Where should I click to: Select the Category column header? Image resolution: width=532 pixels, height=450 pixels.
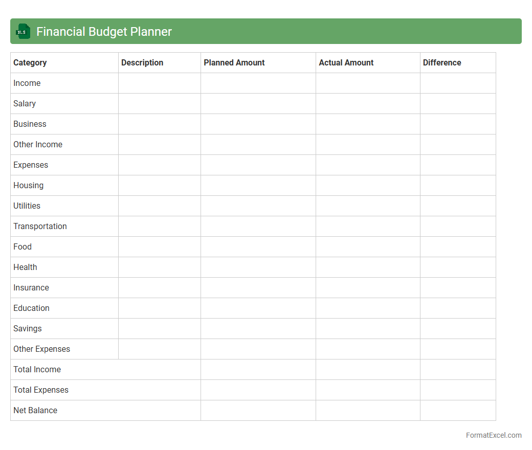coord(30,62)
